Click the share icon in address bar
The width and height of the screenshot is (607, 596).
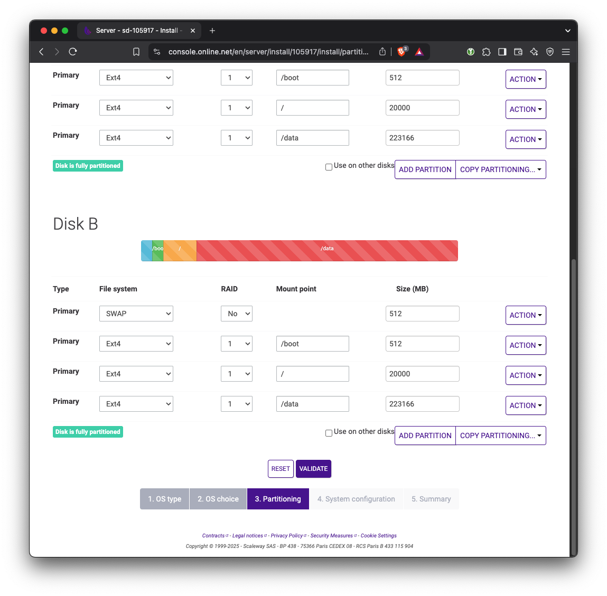(382, 52)
